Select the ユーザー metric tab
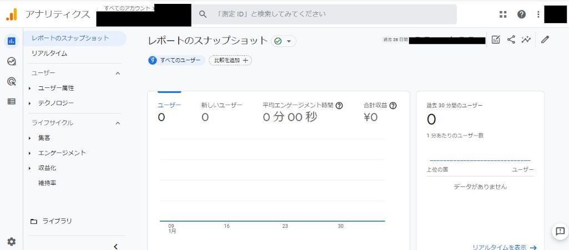 pos(169,112)
